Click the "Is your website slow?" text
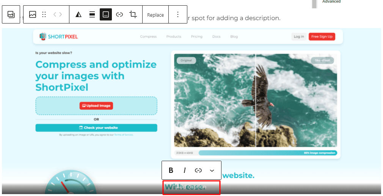The image size is (383, 196). [54, 53]
